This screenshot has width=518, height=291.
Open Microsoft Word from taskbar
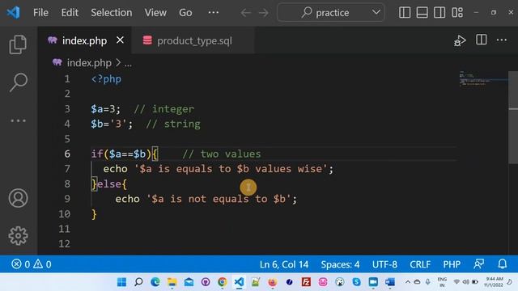[390, 282]
